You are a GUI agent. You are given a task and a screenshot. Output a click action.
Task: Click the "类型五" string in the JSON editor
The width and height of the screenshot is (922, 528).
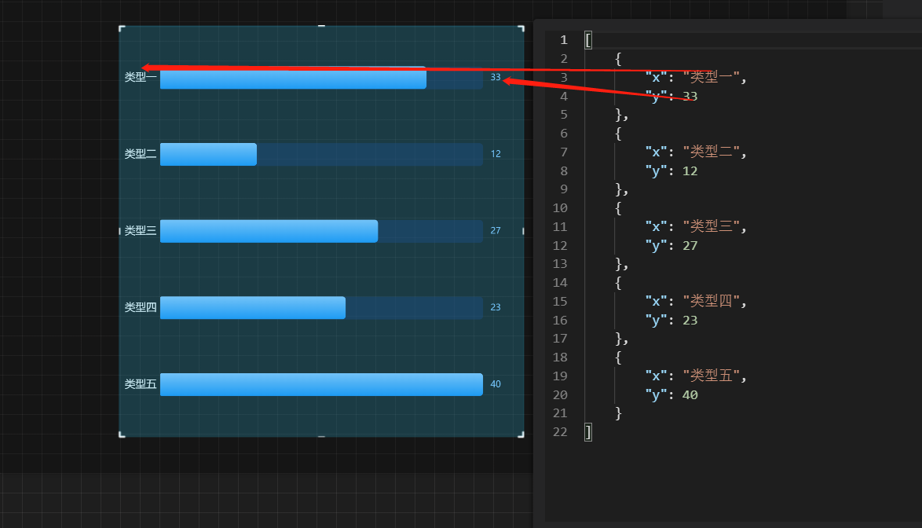(711, 376)
